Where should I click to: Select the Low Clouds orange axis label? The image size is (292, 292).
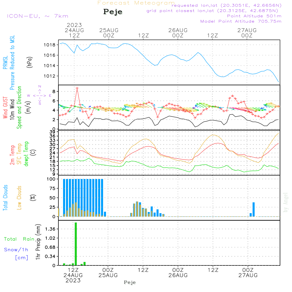pyautogui.click(x=19, y=197)
